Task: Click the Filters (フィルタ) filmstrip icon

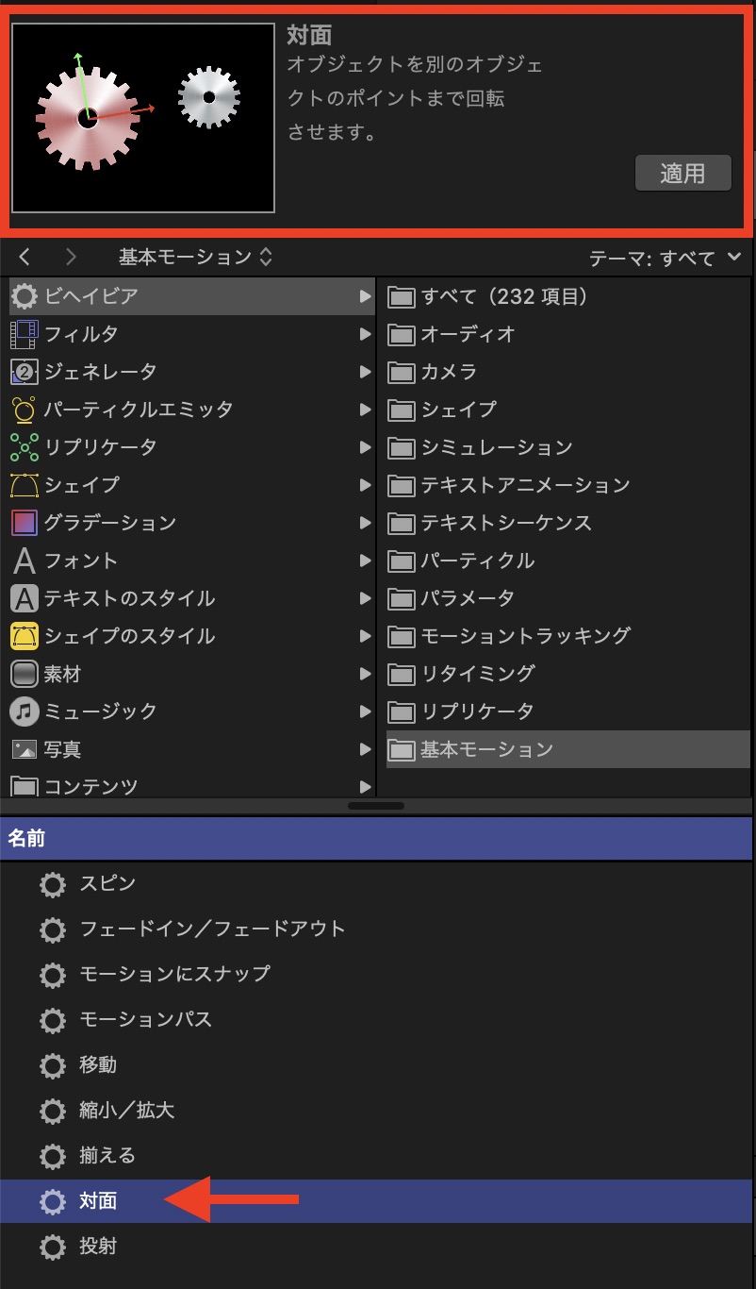Action: point(24,334)
